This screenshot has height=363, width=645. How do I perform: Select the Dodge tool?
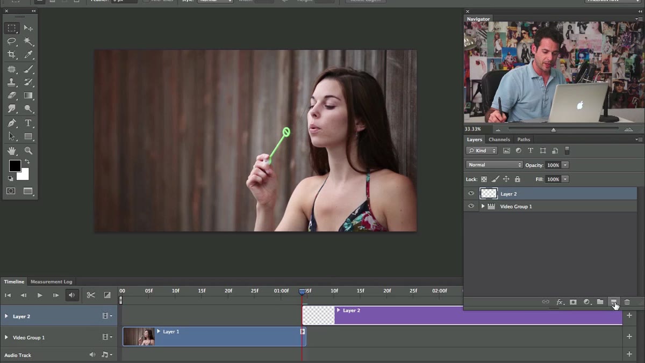pos(28,108)
